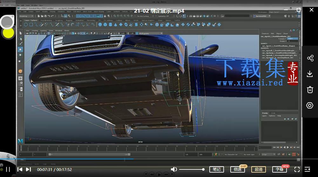Mute the video player volume
Image resolution: width=318 pixels, height=177 pixels.
[173, 169]
